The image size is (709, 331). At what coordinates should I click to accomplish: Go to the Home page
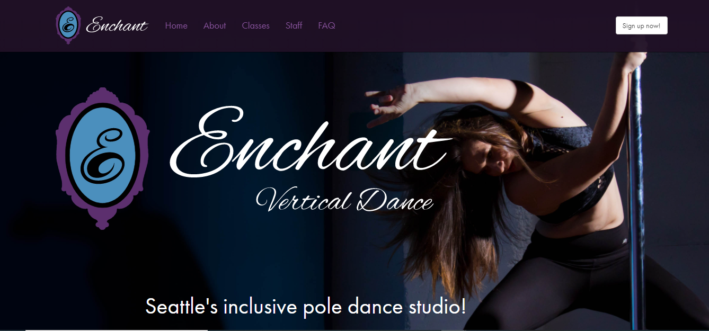click(x=176, y=25)
